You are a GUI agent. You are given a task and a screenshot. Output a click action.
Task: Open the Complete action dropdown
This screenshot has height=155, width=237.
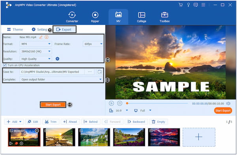tap(61, 79)
